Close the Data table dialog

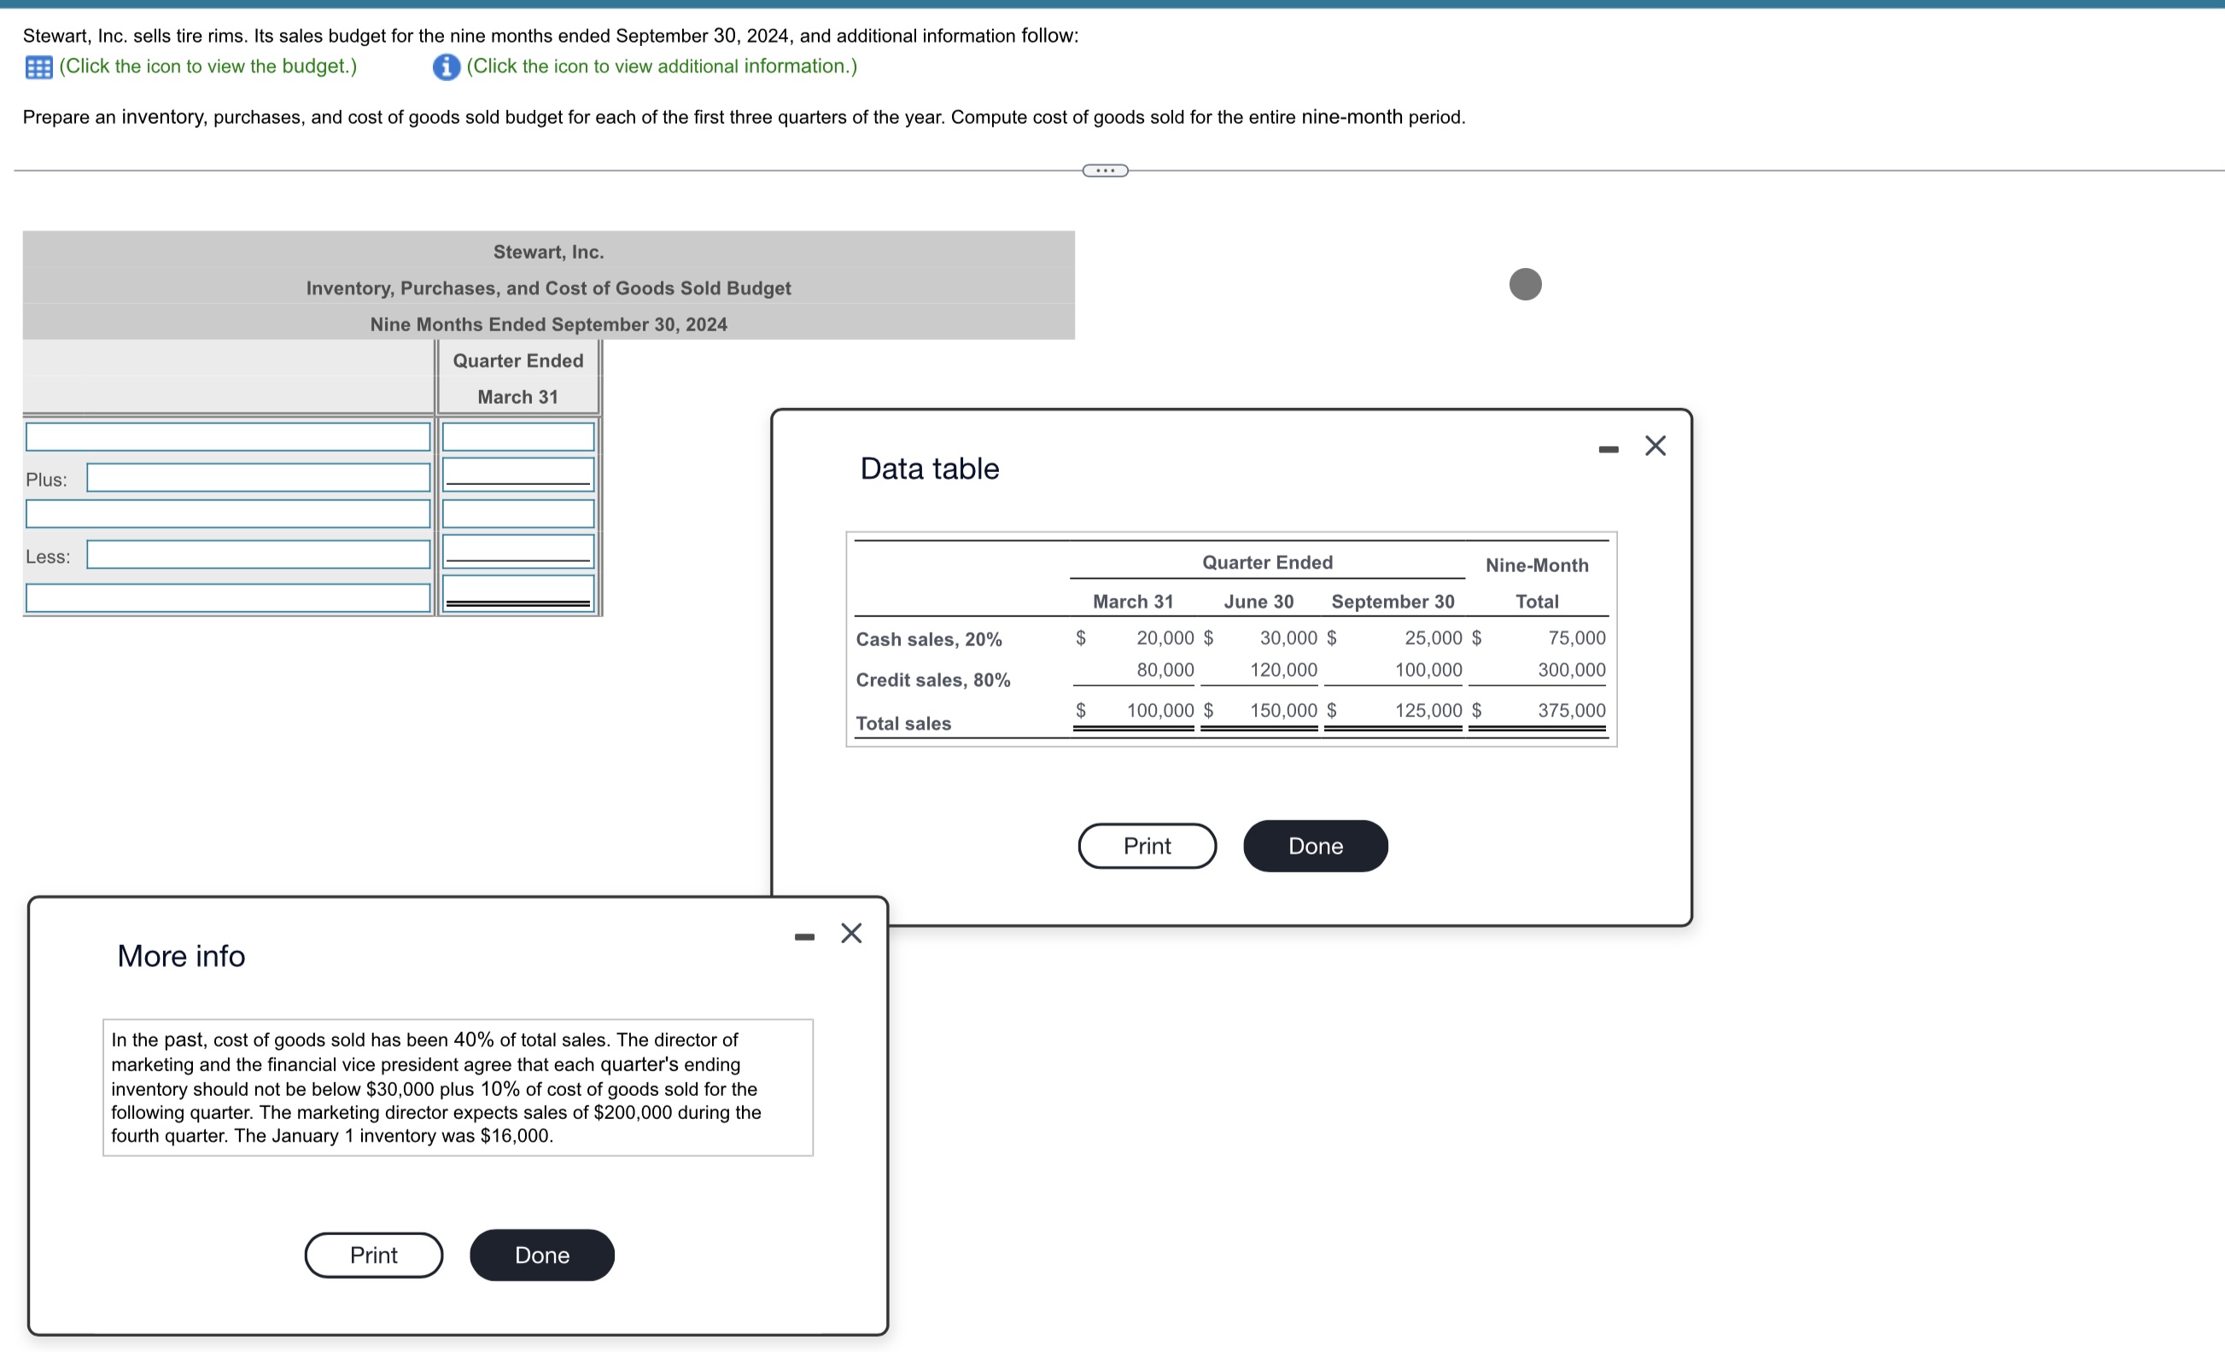1655,446
